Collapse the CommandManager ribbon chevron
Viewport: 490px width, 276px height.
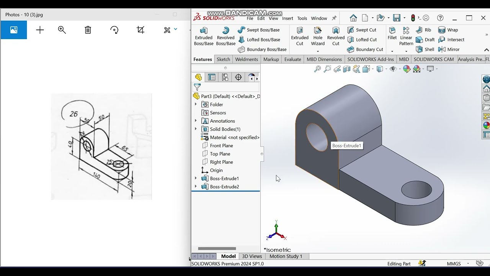click(x=487, y=50)
